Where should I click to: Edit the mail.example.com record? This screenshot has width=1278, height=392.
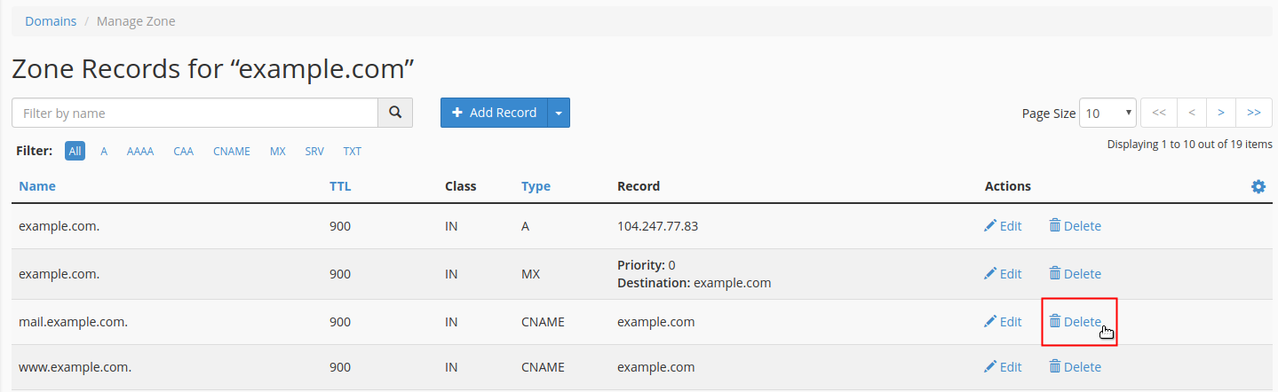1003,322
